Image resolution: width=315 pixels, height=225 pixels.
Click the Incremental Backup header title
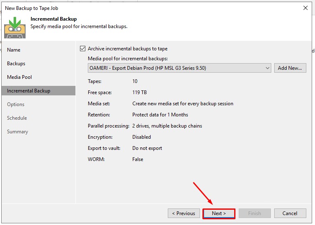coord(54,19)
